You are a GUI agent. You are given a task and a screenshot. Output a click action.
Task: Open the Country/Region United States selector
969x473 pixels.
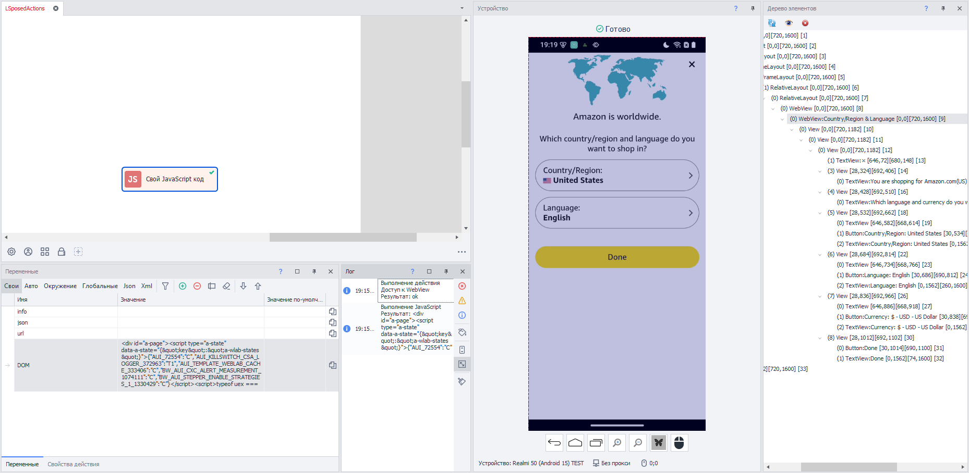[x=617, y=176]
